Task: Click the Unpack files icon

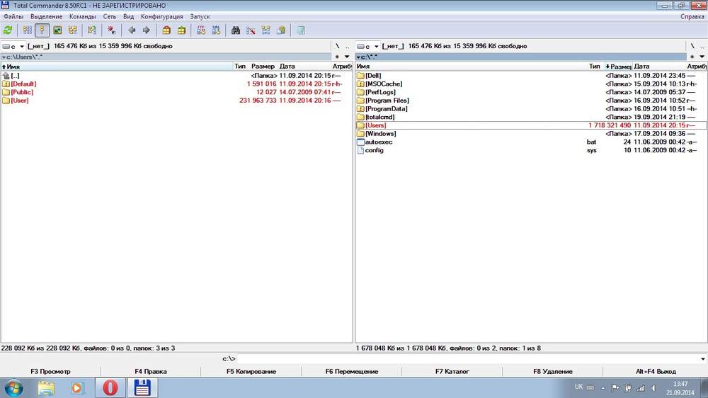Action: coord(181,30)
